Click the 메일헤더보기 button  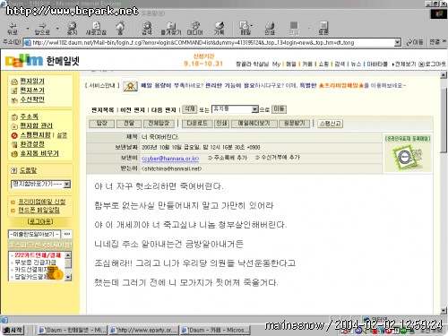pos(254,124)
